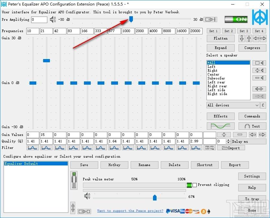Tick the Prevent clipping checkbox
Viewport: 270px width, 218px height.
click(194, 185)
